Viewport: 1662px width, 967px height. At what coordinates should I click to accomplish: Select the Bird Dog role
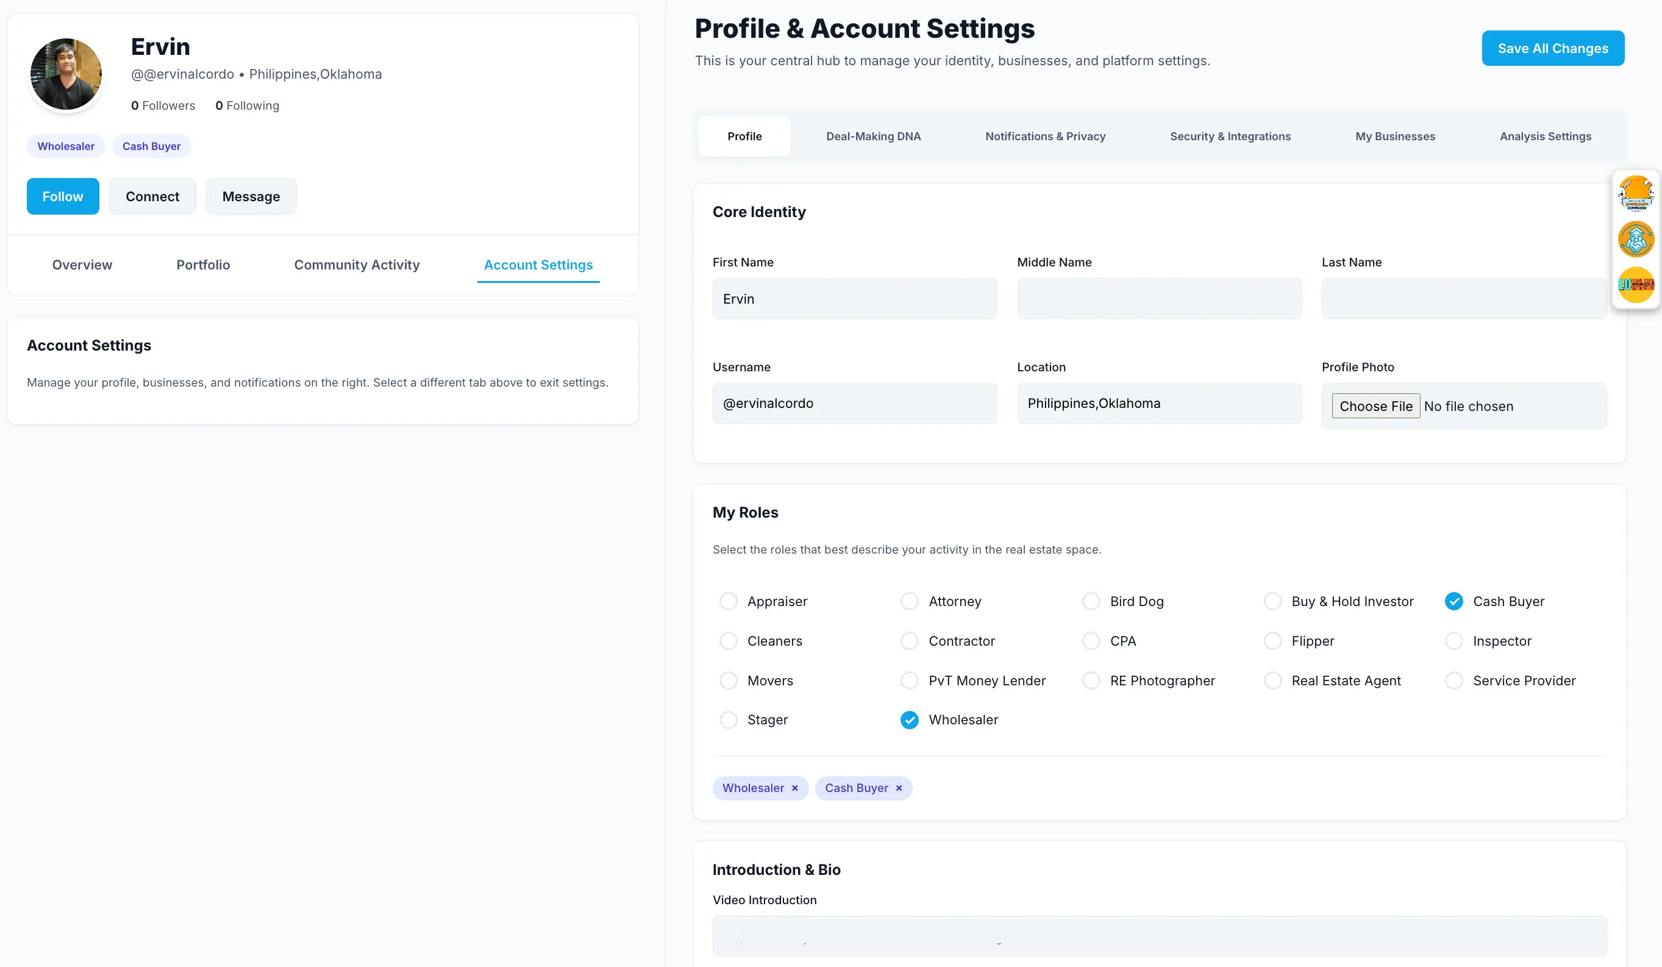pyautogui.click(x=1091, y=601)
